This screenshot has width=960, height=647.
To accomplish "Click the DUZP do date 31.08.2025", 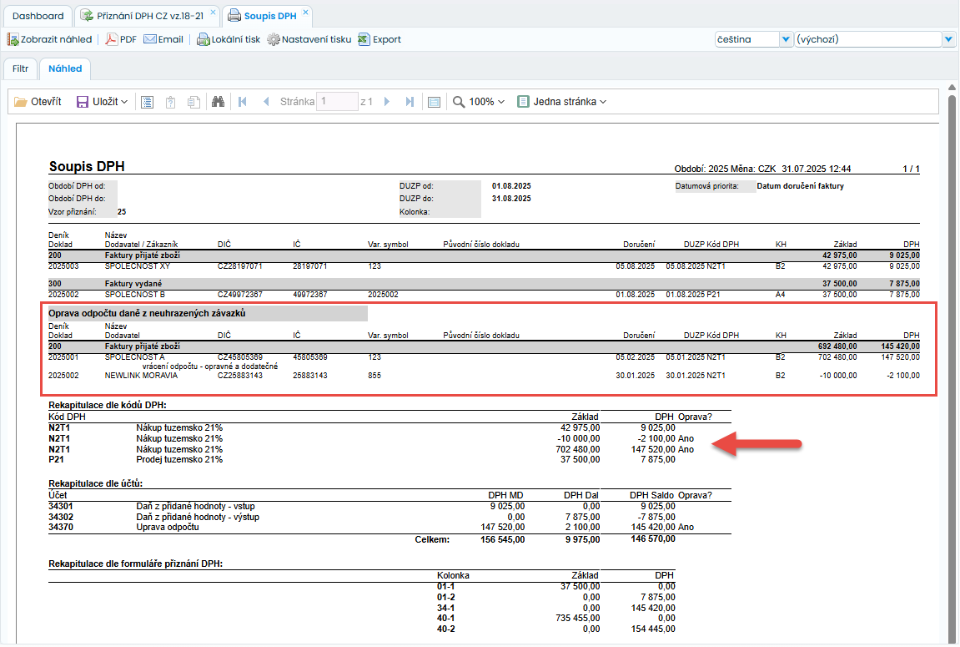I will [511, 199].
